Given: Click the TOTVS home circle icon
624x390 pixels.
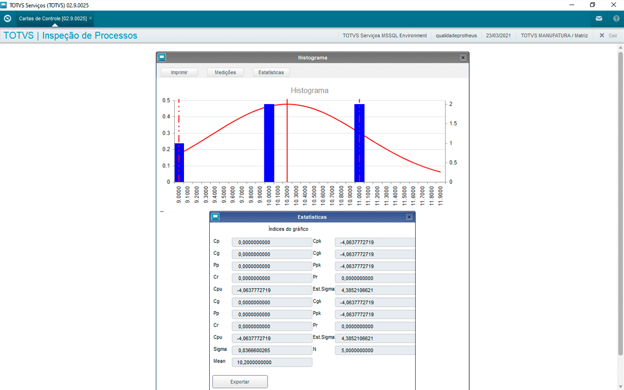Looking at the screenshot, I should 7,19.
